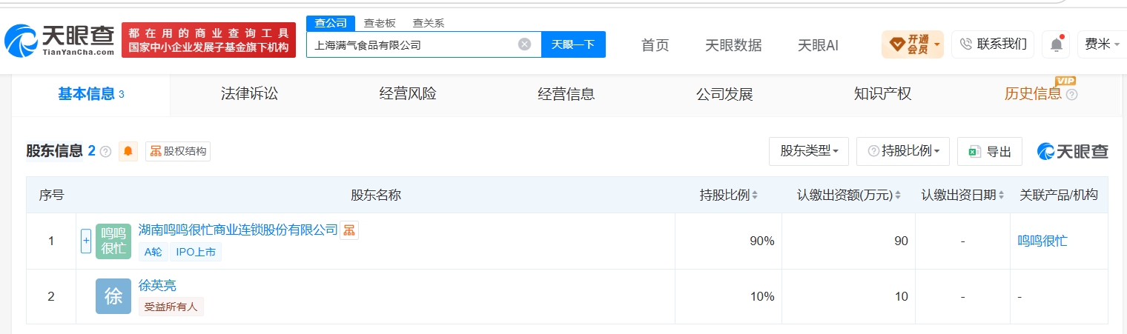This screenshot has height=334, width=1127.
Task: Select the 查公司 search mode tab
Action: [331, 23]
